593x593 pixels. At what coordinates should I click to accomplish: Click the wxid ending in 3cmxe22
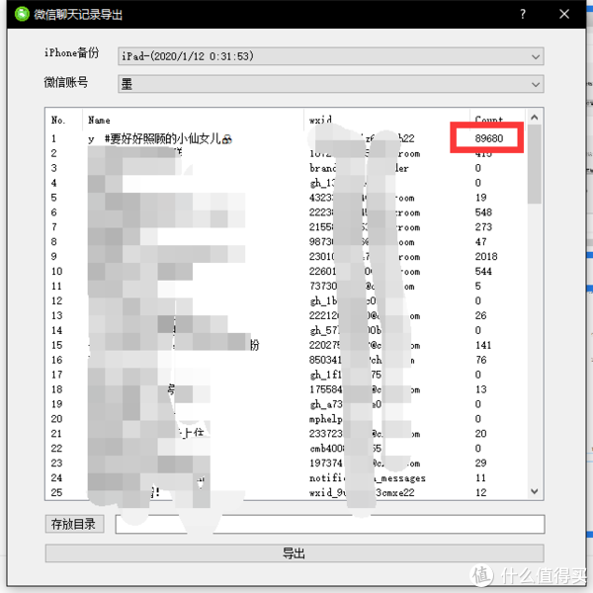coord(362,492)
